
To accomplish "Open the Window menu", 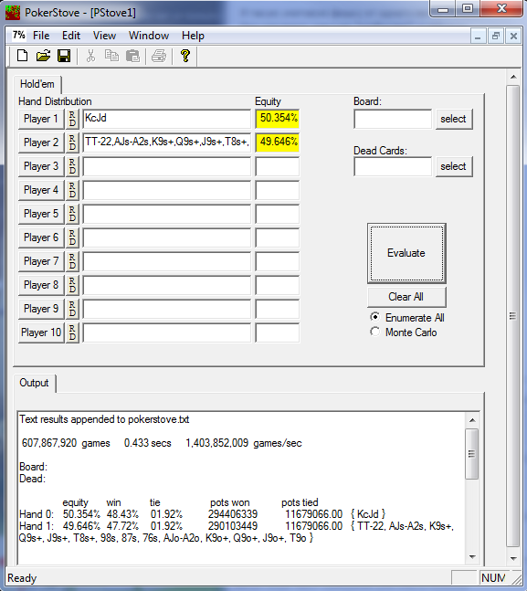I will pyautogui.click(x=149, y=36).
